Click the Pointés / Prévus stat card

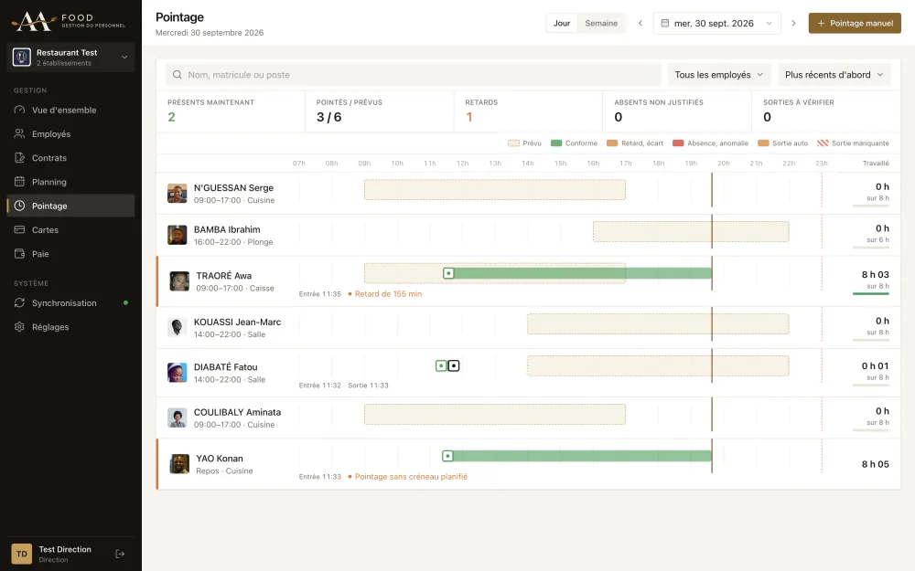pos(380,111)
